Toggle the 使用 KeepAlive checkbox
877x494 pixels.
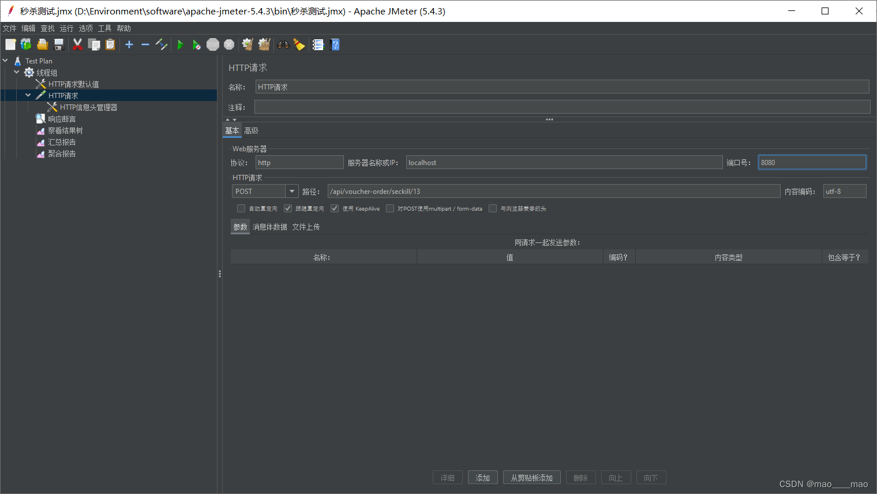tap(335, 208)
